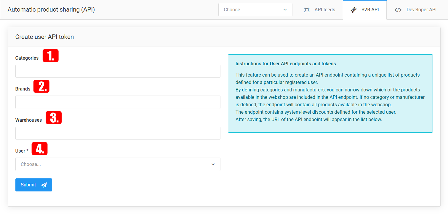The image size is (448, 214).
Task: Select the B2B API tab
Action: point(365,10)
